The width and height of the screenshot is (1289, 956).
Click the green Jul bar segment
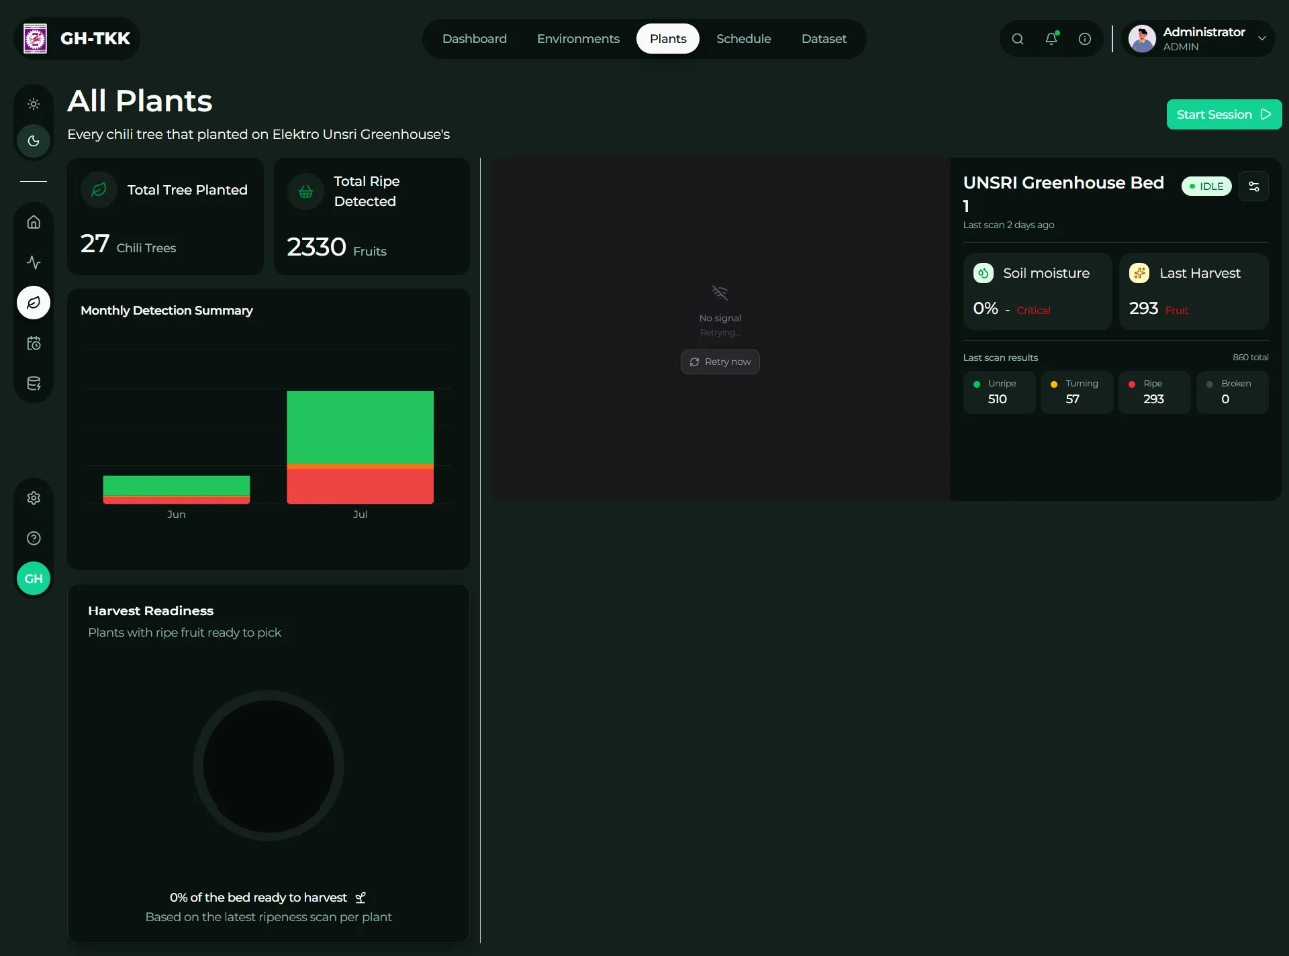(360, 427)
